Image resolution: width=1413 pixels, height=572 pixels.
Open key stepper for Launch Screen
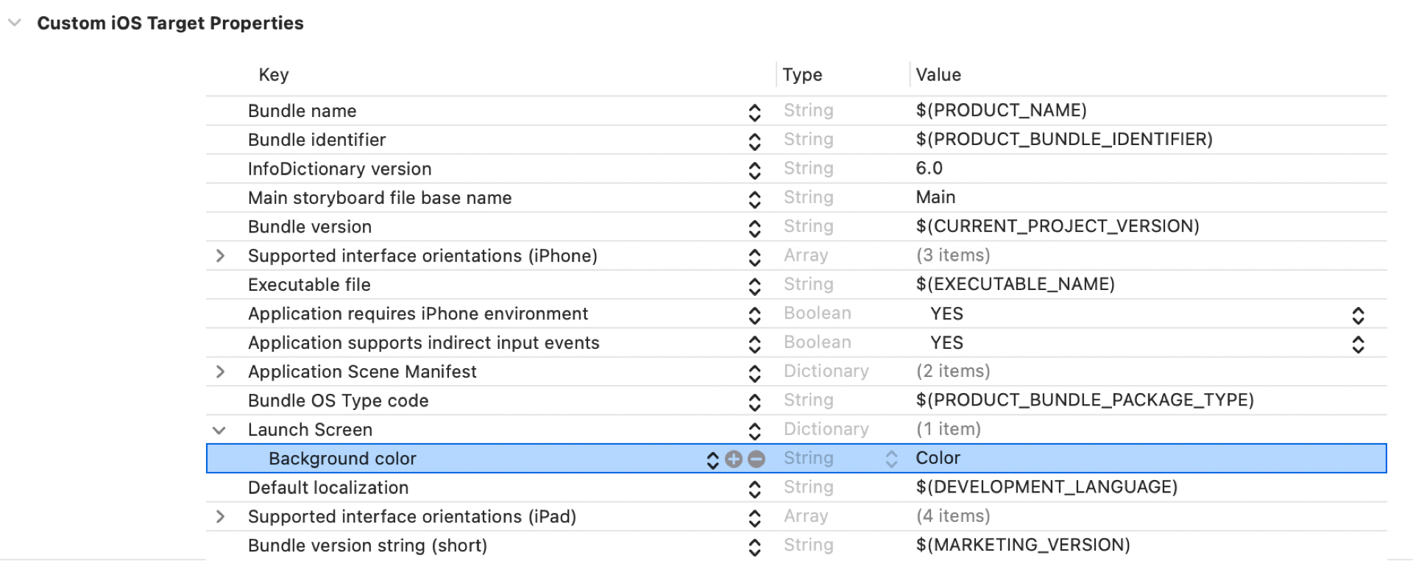pyautogui.click(x=754, y=431)
